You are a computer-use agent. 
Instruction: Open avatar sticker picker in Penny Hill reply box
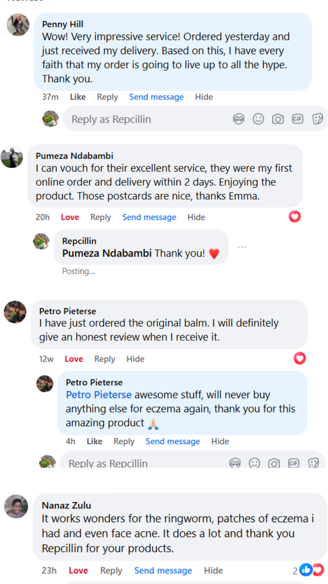click(x=238, y=119)
